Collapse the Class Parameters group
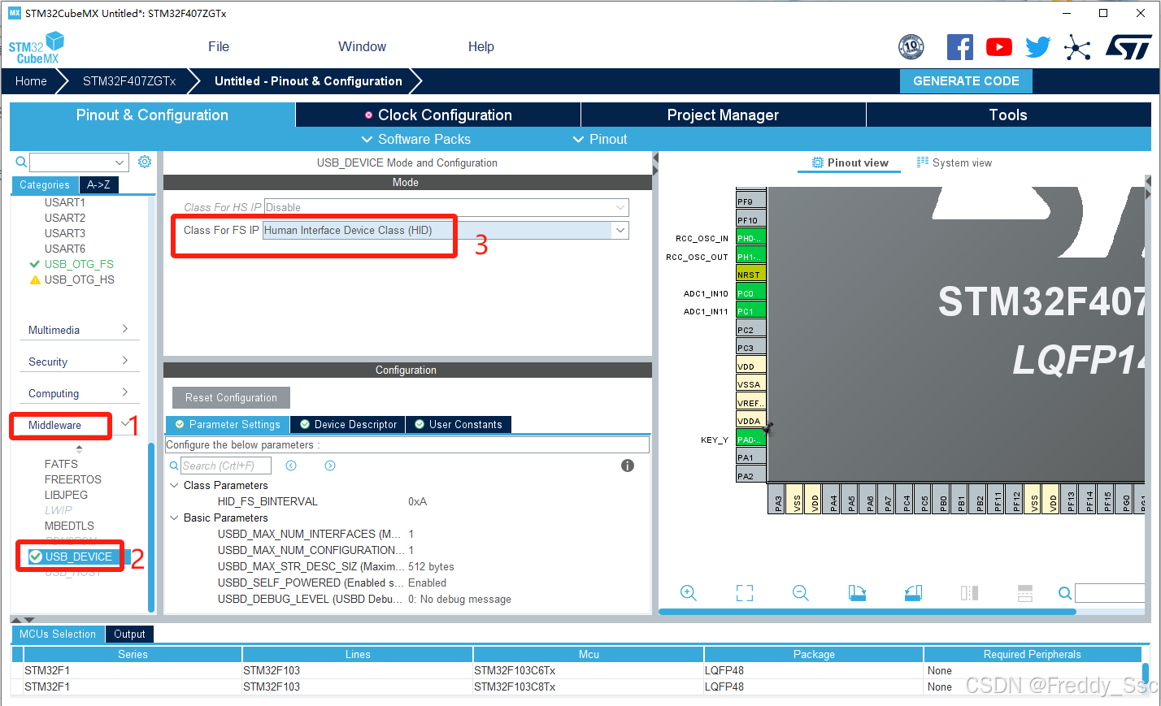The image size is (1161, 706). click(x=174, y=485)
